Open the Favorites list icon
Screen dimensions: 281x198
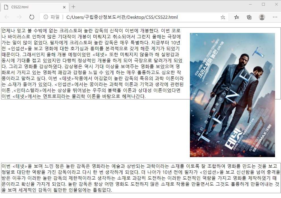236,17
